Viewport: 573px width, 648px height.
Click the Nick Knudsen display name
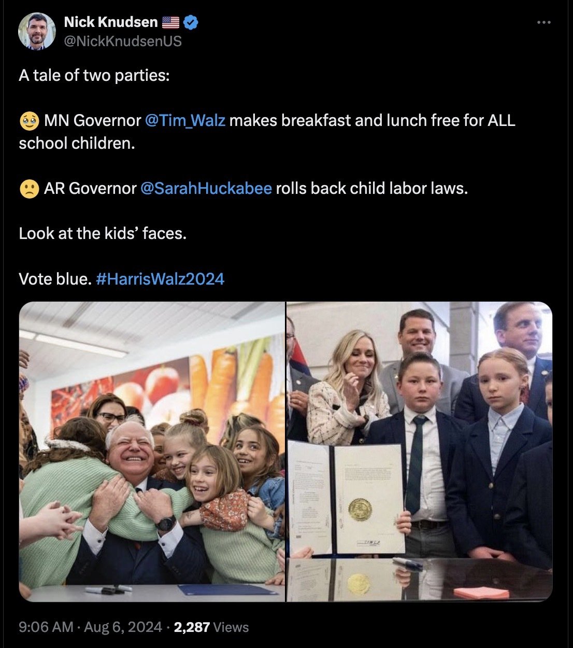(111, 22)
